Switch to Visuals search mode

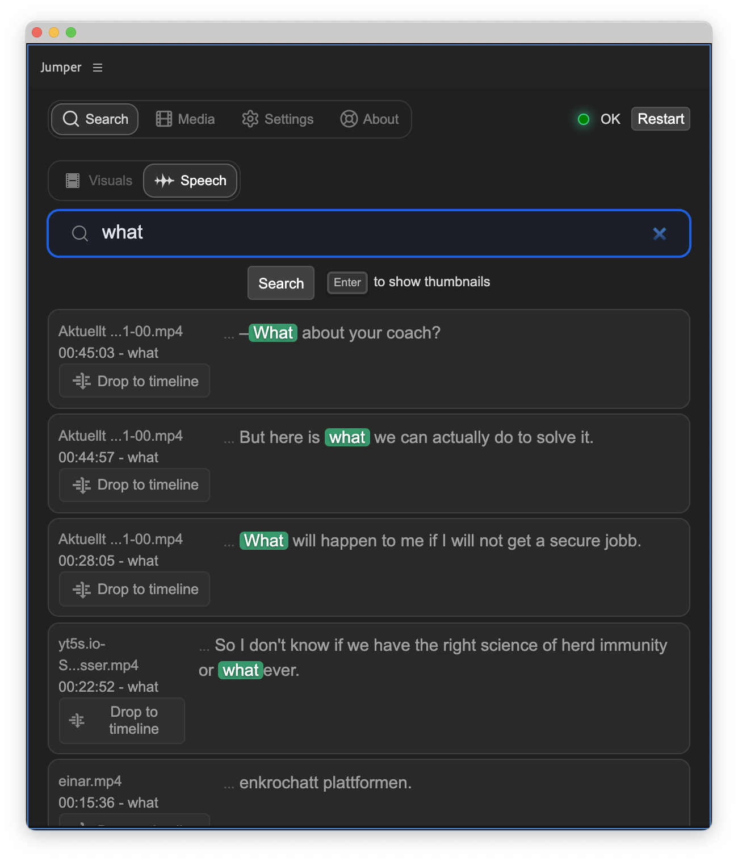pyautogui.click(x=99, y=181)
